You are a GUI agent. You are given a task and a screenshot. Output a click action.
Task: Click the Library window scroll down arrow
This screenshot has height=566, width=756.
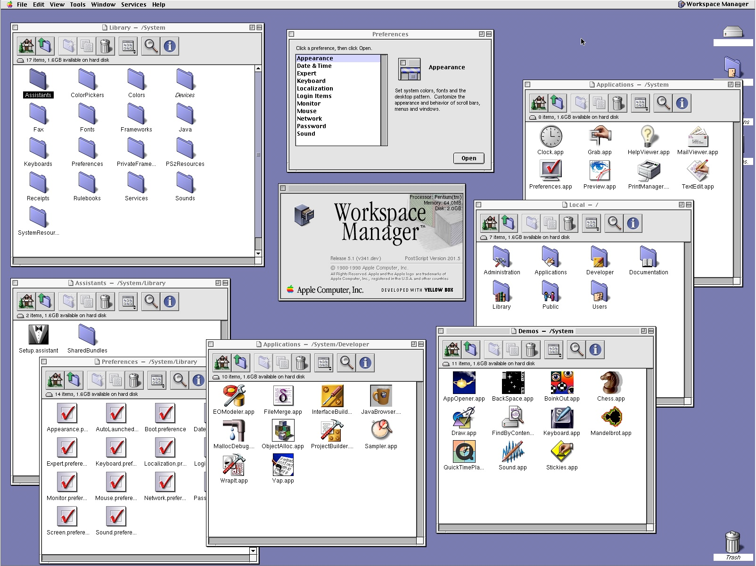point(258,253)
